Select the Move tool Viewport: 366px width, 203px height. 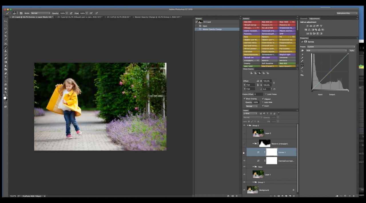[6, 21]
